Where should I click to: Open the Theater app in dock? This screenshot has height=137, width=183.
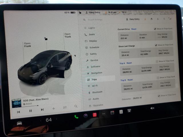[129, 111]
